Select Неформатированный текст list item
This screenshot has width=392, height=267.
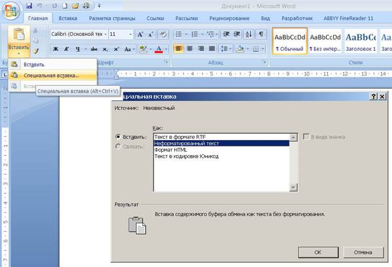click(x=221, y=143)
